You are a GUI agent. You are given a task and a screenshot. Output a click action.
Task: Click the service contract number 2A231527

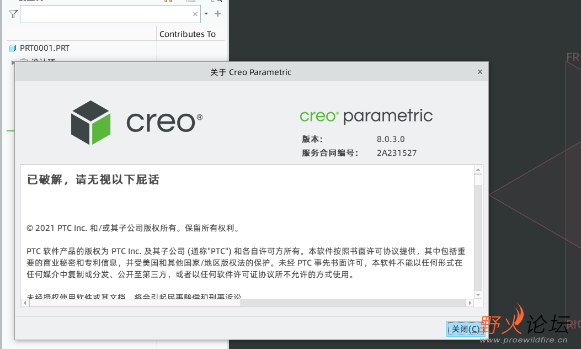pyautogui.click(x=397, y=153)
